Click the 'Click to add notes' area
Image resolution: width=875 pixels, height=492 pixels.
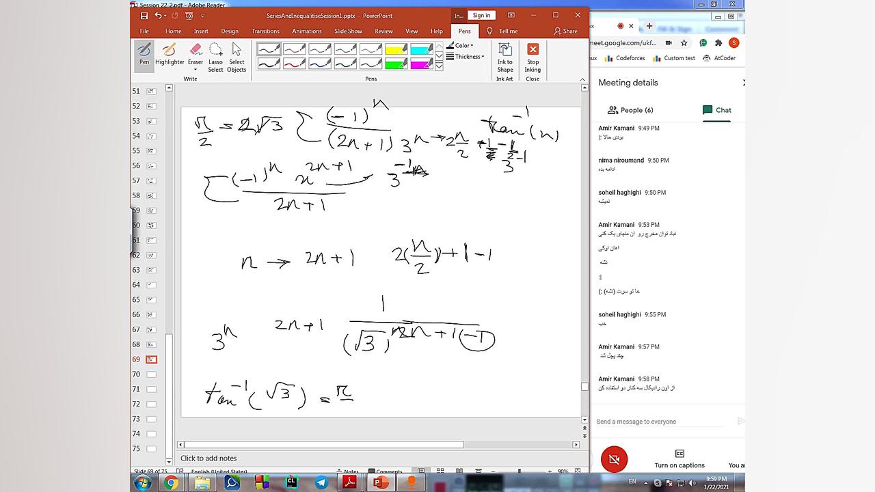click(x=208, y=459)
